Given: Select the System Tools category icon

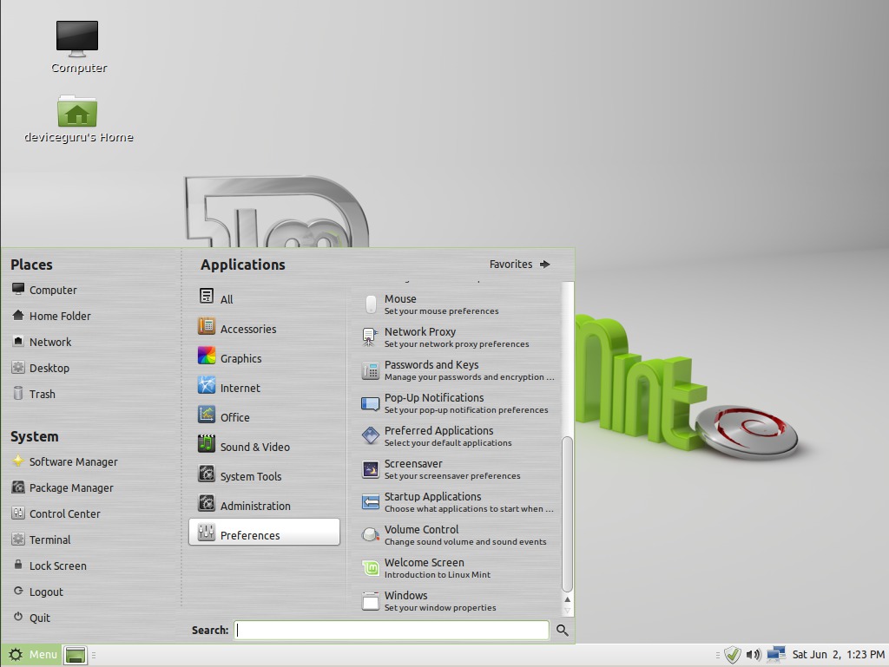Looking at the screenshot, I should [x=207, y=474].
